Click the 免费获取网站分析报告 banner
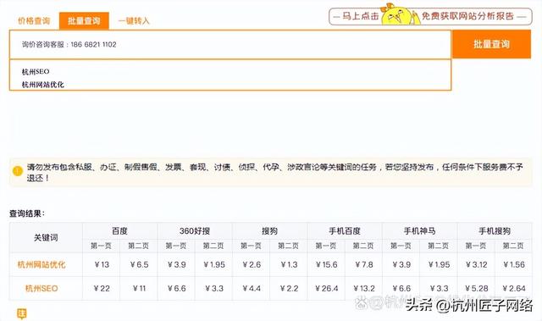The width and height of the screenshot is (542, 321). 430,16
